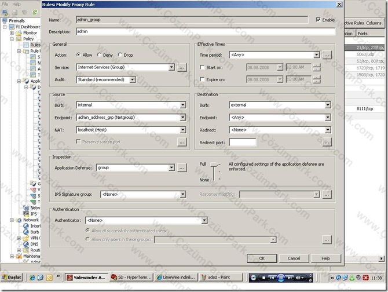Image resolution: width=388 pixels, height=292 pixels.
Task: Select the Allow action radio button
Action: click(x=79, y=54)
